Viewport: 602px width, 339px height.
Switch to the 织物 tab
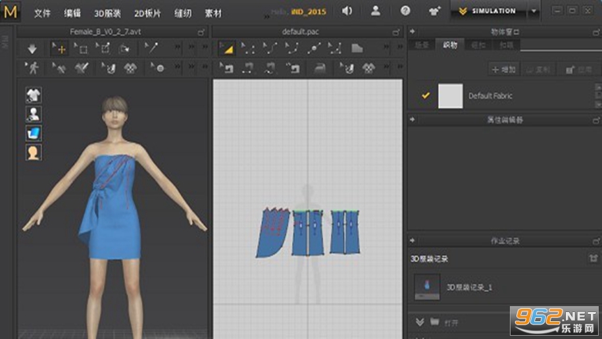click(450, 45)
